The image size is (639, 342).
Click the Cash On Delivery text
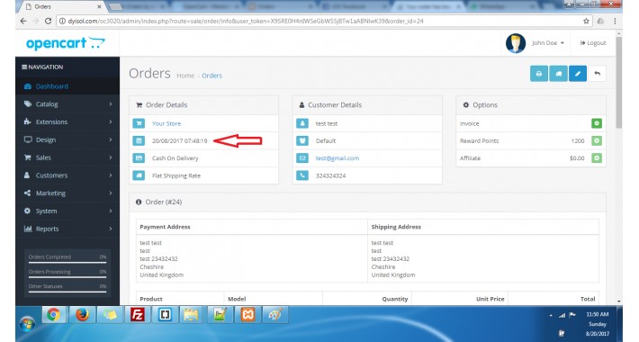click(175, 158)
